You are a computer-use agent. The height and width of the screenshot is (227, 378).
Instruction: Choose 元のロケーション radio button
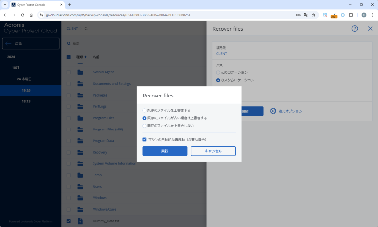click(218, 72)
